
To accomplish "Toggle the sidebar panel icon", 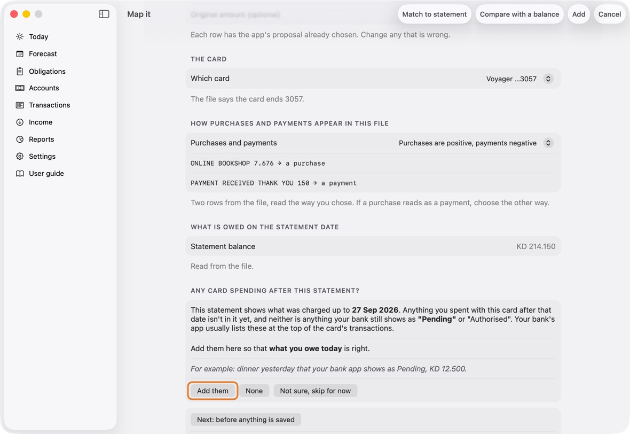I will click(104, 14).
